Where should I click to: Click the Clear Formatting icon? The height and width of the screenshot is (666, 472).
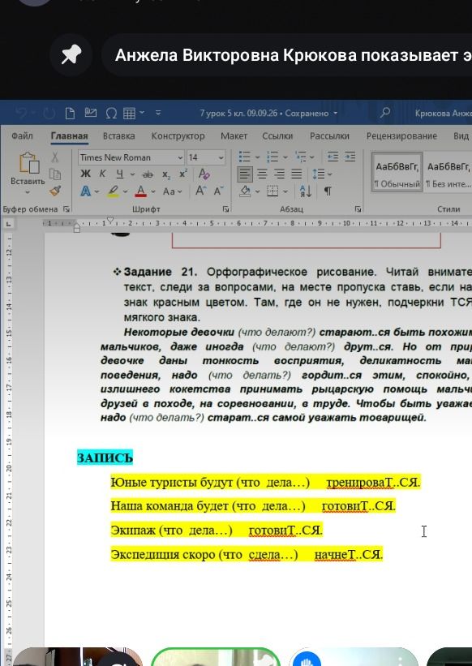(204, 174)
